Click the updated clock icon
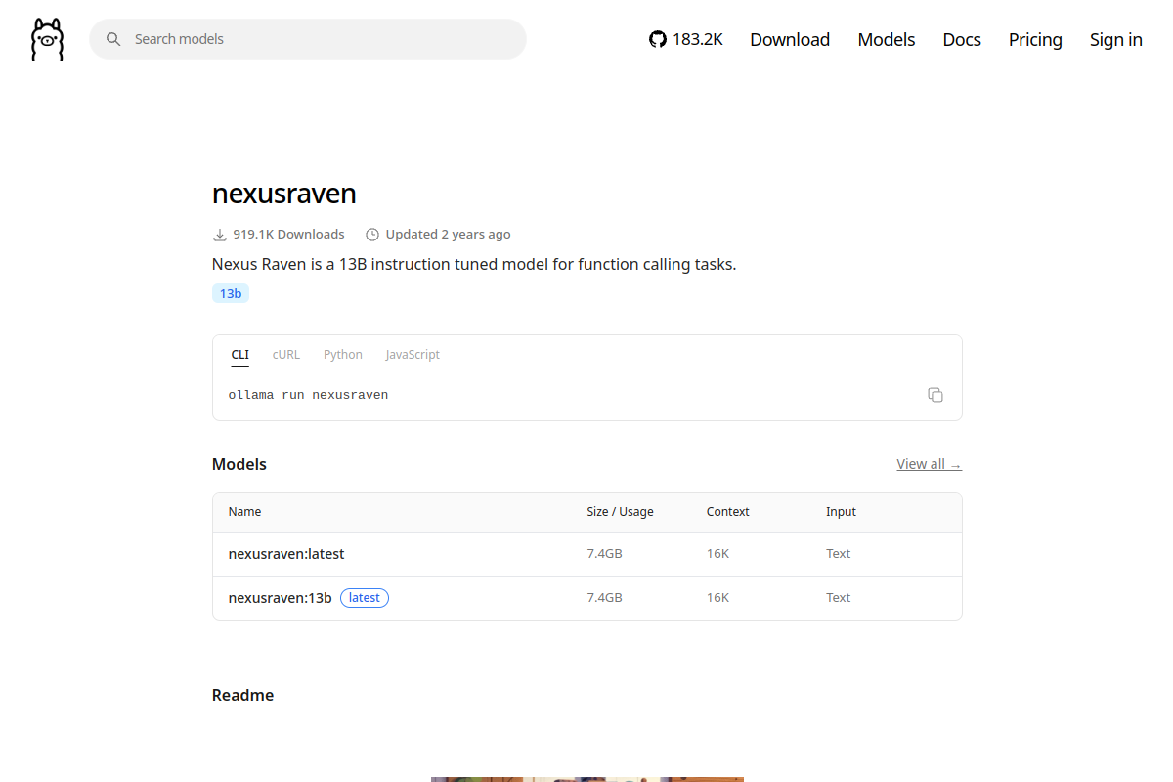Image resolution: width=1173 pixels, height=782 pixels. (x=372, y=235)
